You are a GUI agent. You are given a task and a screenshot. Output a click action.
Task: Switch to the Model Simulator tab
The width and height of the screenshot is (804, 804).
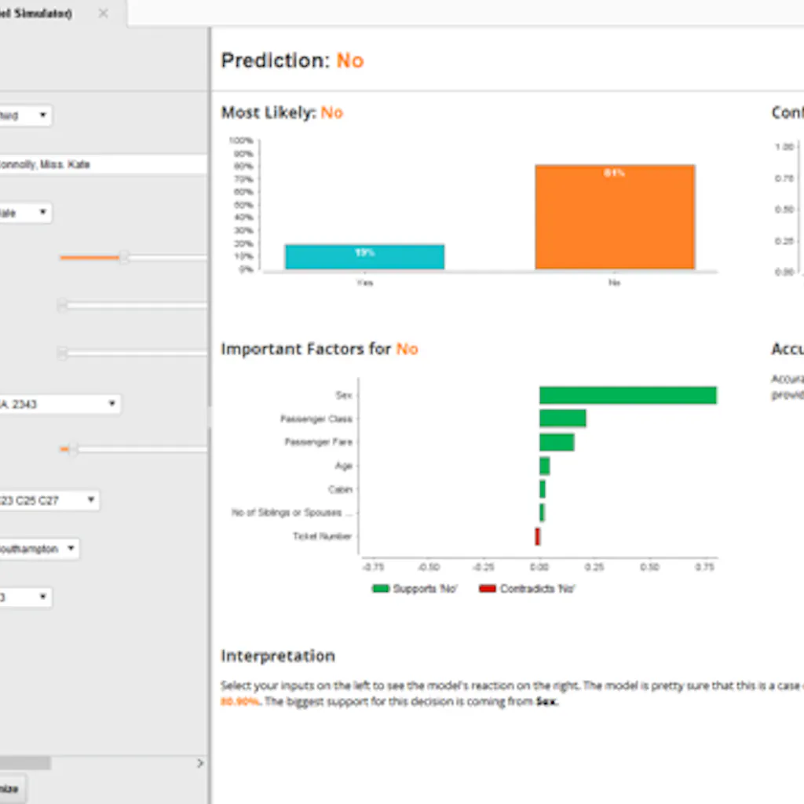click(39, 13)
